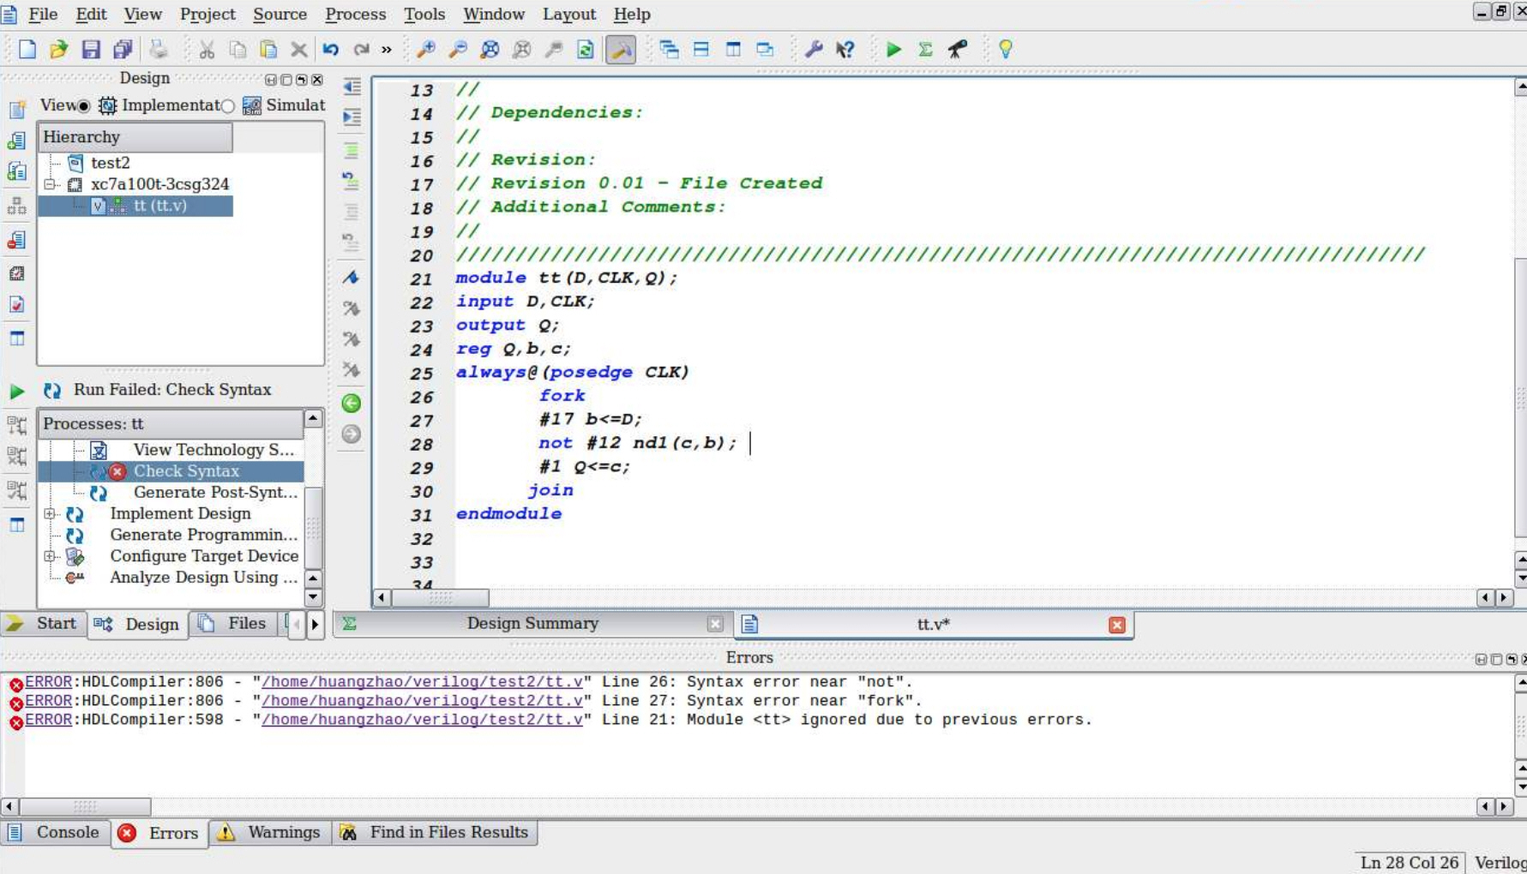Click the Paste toolbar icon

(x=268, y=50)
